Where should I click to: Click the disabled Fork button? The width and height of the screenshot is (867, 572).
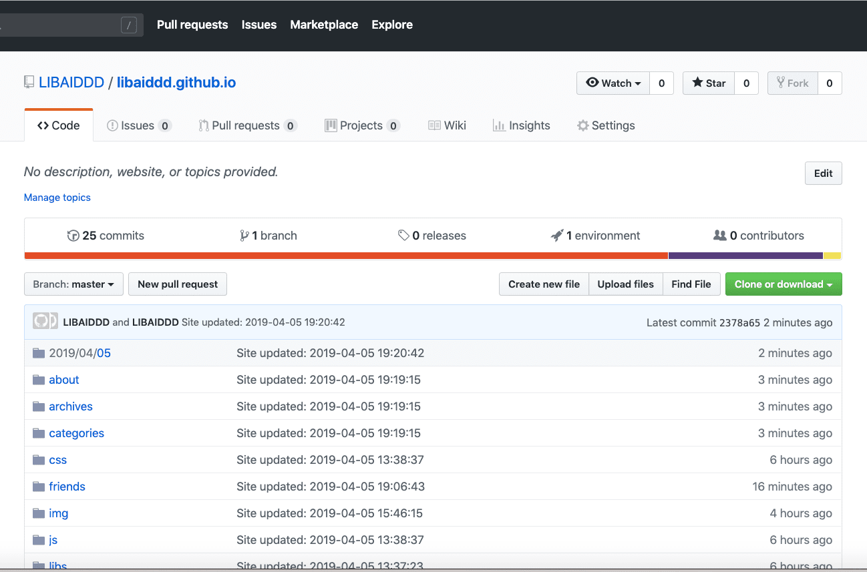792,83
